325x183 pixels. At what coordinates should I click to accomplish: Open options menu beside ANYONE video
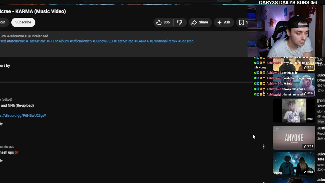264,146
